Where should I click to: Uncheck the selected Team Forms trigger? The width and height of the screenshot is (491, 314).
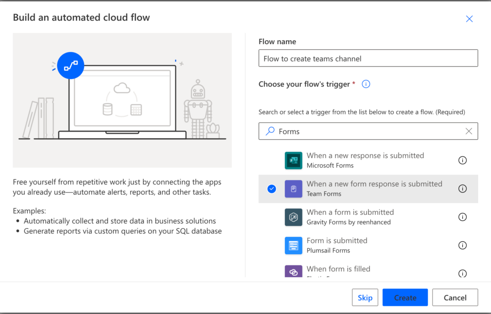(272, 189)
